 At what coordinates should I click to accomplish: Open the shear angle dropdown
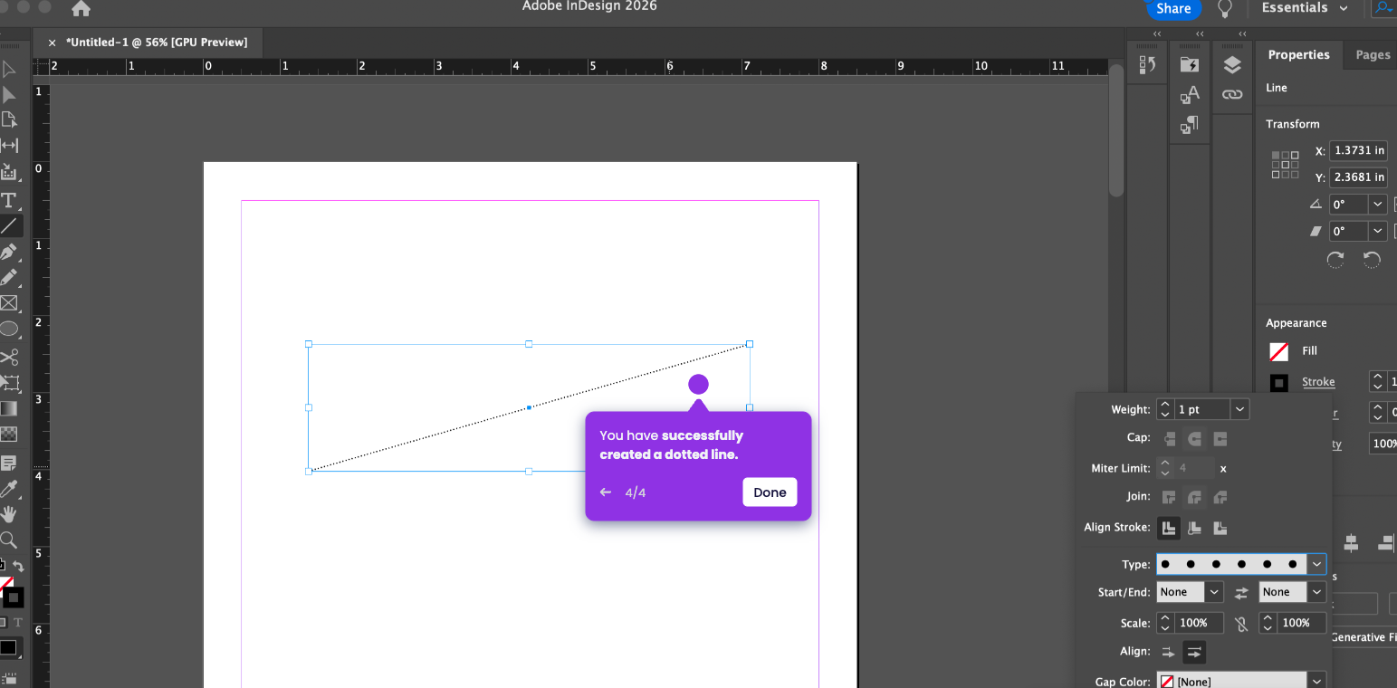[x=1377, y=232]
